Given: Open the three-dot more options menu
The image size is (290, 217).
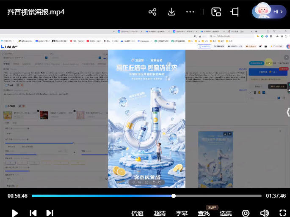Looking at the screenshot, I should click(x=191, y=12).
